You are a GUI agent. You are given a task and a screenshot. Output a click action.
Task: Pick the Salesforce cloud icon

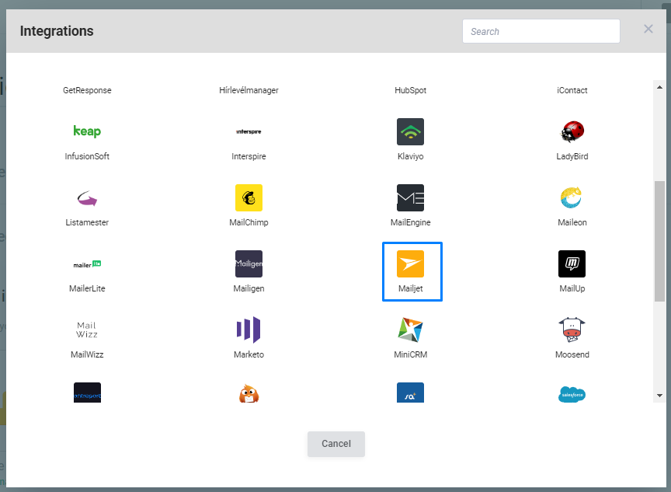tap(572, 393)
